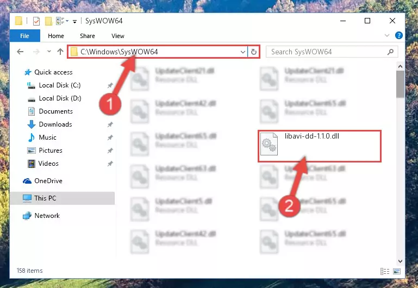The height and width of the screenshot is (288, 418).
Task: Open Local Disk (D:) in the sidebar
Action: click(54, 98)
